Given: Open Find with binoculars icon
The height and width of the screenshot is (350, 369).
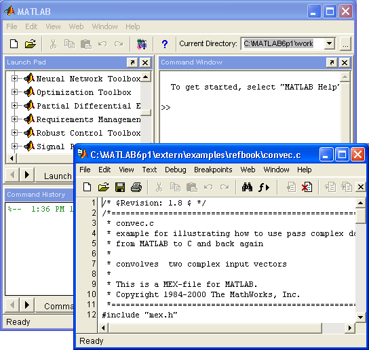Looking at the screenshot, I should tap(247, 187).
